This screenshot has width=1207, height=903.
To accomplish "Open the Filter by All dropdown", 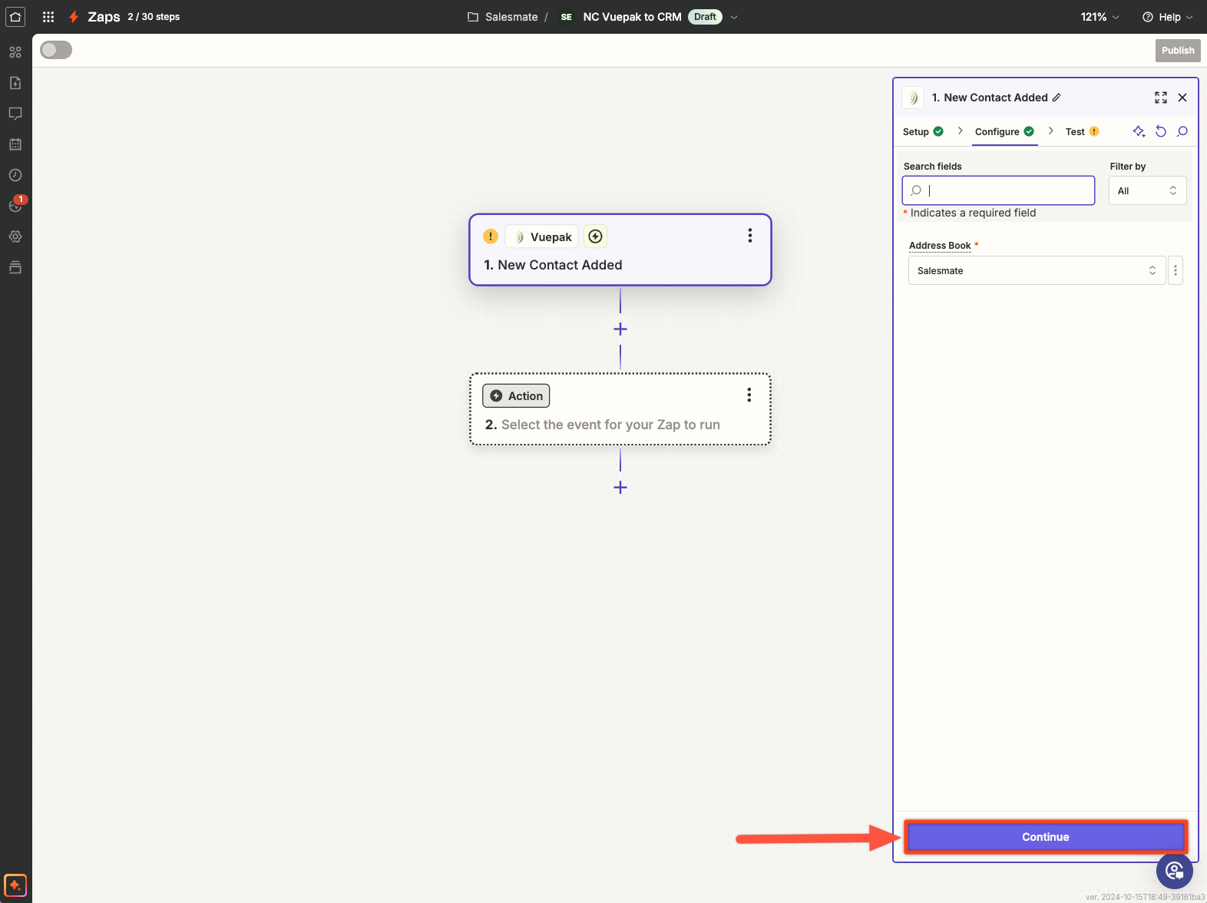I will [x=1146, y=190].
